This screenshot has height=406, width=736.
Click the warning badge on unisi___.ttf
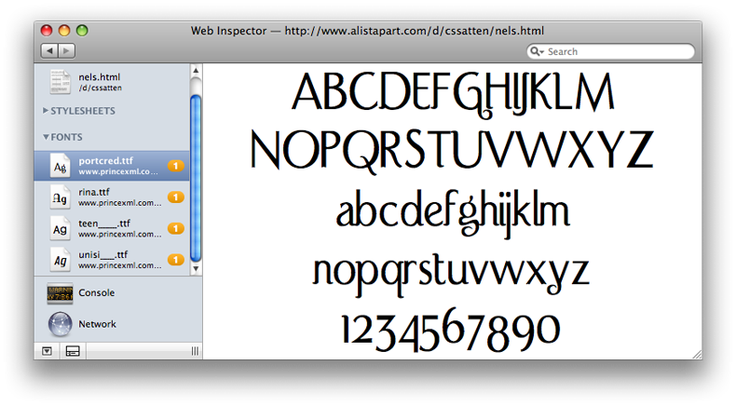point(176,260)
